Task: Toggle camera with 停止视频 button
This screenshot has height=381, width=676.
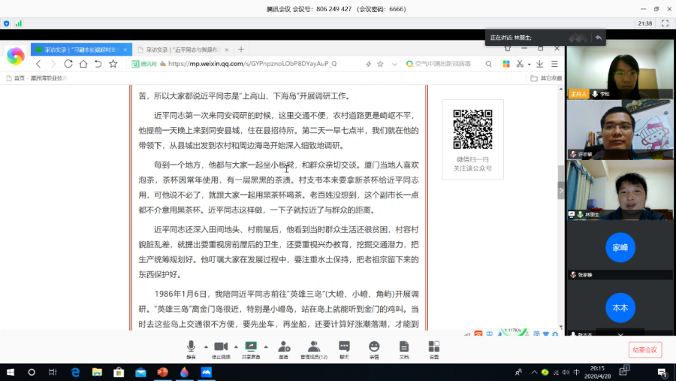Action: click(x=221, y=349)
